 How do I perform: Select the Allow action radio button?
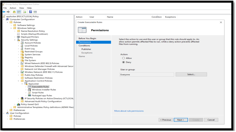click(123, 58)
